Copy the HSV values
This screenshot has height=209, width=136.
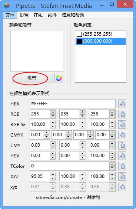122,156
